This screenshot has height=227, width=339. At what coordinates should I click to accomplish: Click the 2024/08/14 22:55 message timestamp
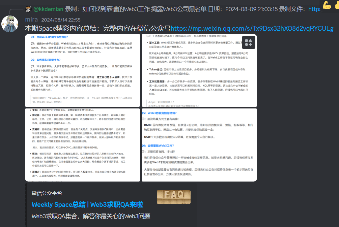pyautogui.click(x=61, y=20)
